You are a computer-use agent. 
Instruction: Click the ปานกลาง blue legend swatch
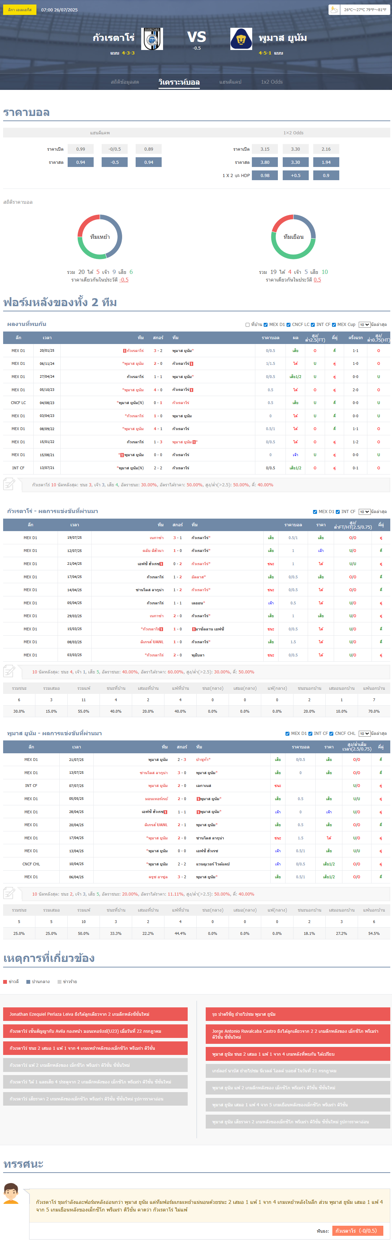[x=28, y=981]
